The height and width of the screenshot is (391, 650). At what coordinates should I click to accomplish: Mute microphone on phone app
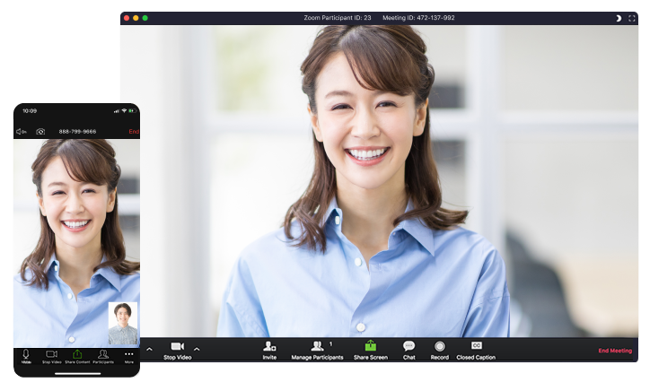[x=26, y=356]
